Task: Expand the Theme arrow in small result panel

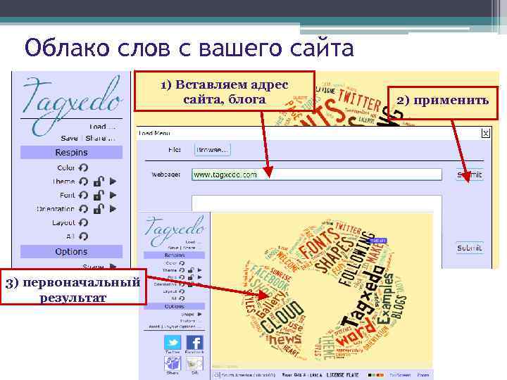Action: [199, 270]
